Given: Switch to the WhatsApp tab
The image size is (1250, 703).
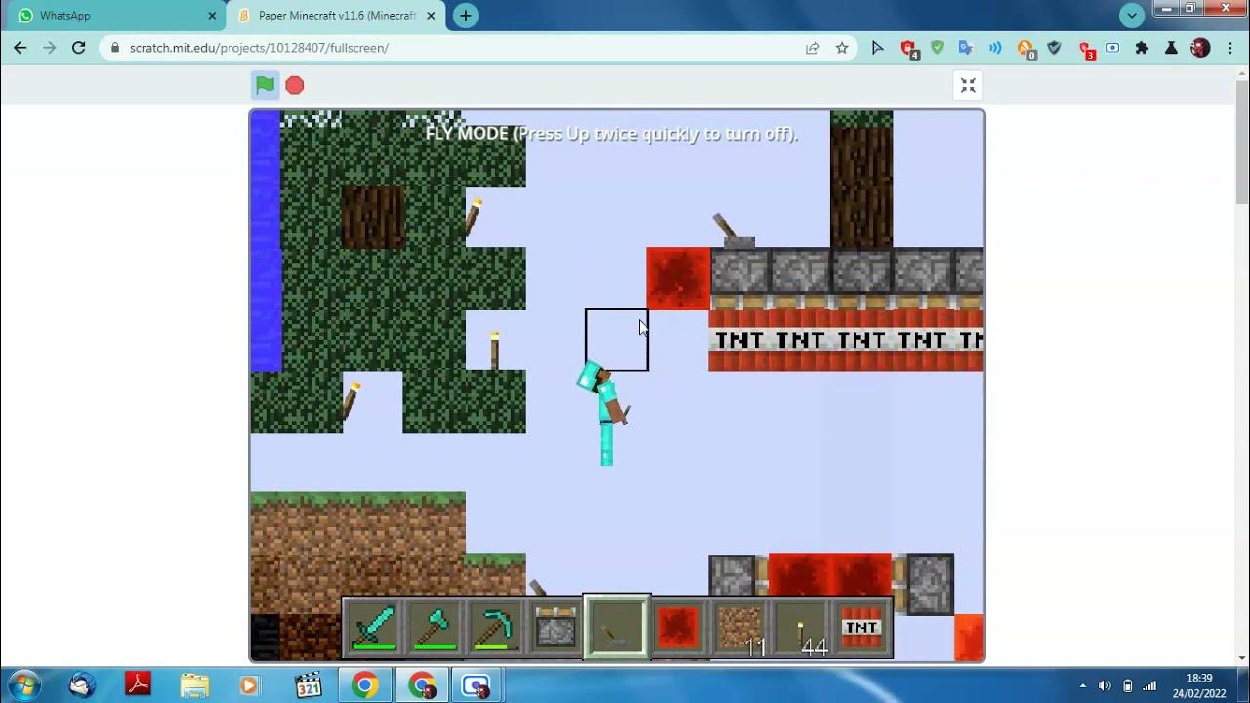Looking at the screenshot, I should 115,16.
